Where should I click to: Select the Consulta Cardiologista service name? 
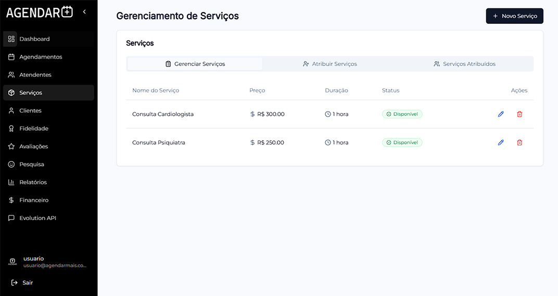point(163,114)
